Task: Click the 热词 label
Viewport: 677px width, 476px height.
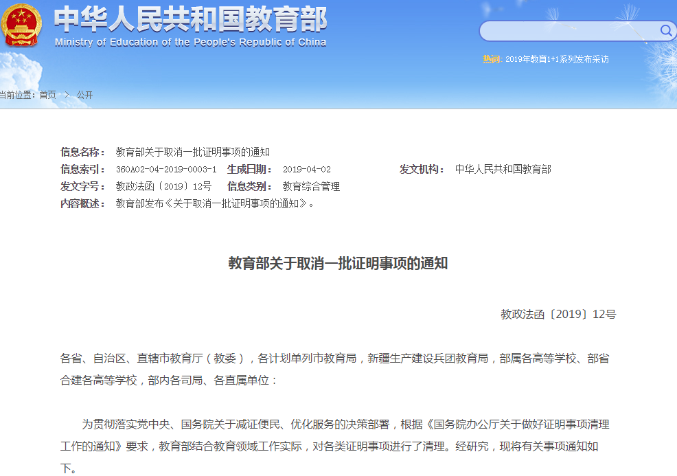Action: (x=492, y=59)
